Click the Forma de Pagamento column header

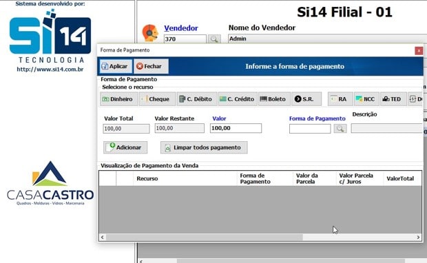[265, 178]
